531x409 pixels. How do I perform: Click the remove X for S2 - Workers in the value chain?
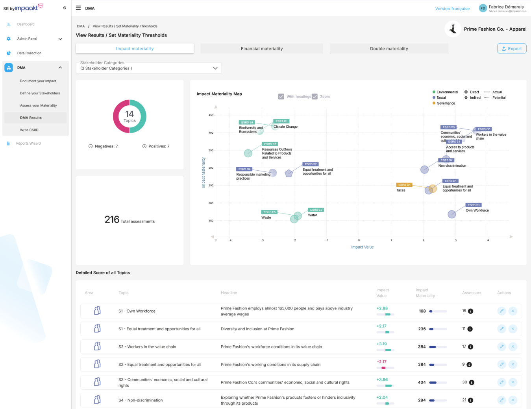pyautogui.click(x=513, y=347)
